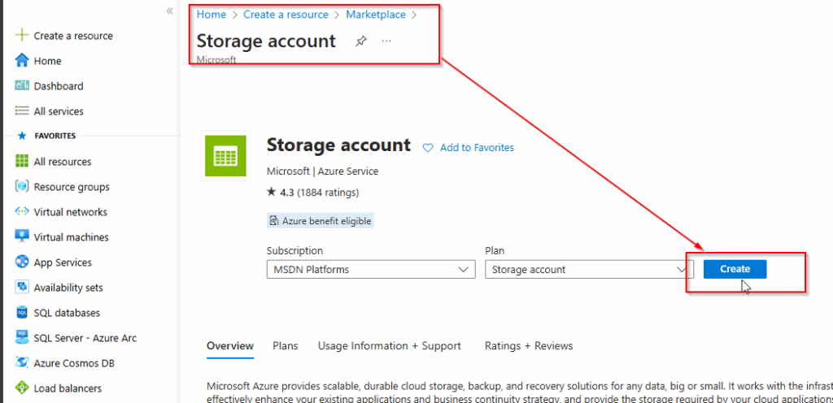Viewport: 833px width, 403px height.
Task: Expand the Plan Storage account dropdown
Action: (x=589, y=270)
